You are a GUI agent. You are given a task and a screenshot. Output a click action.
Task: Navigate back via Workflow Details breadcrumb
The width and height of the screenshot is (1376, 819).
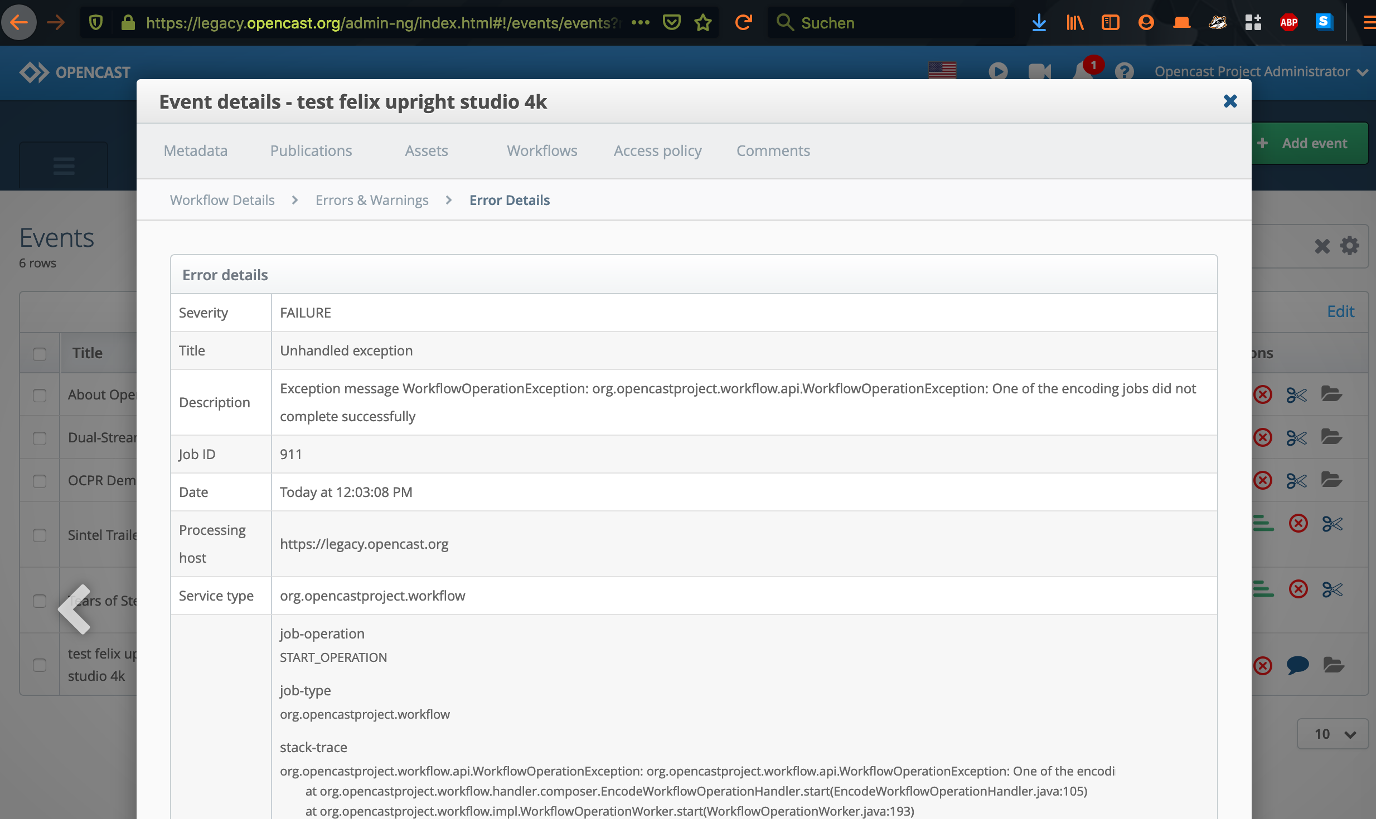(222, 199)
